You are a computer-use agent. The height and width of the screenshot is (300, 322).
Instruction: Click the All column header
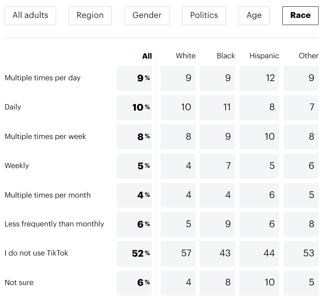point(147,56)
